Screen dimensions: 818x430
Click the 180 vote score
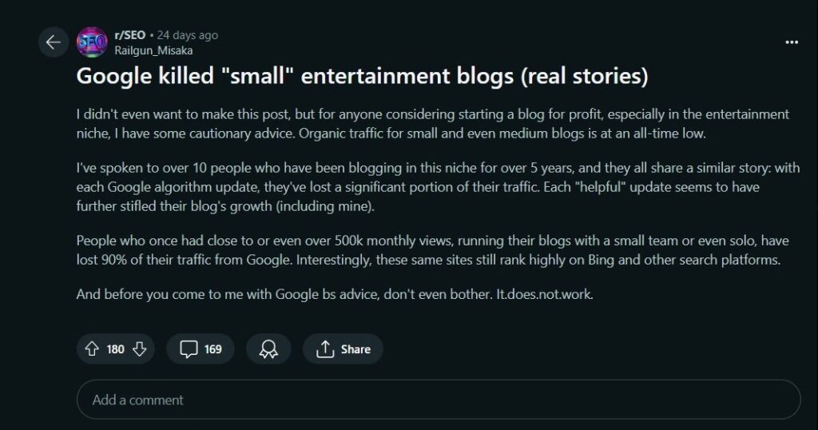tap(115, 348)
